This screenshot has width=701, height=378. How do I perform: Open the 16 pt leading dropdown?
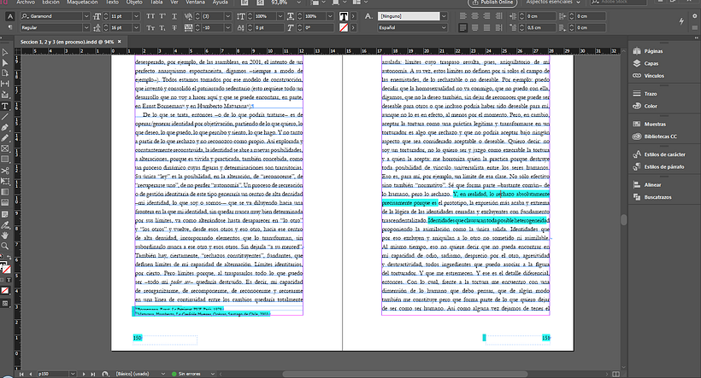[x=137, y=27]
